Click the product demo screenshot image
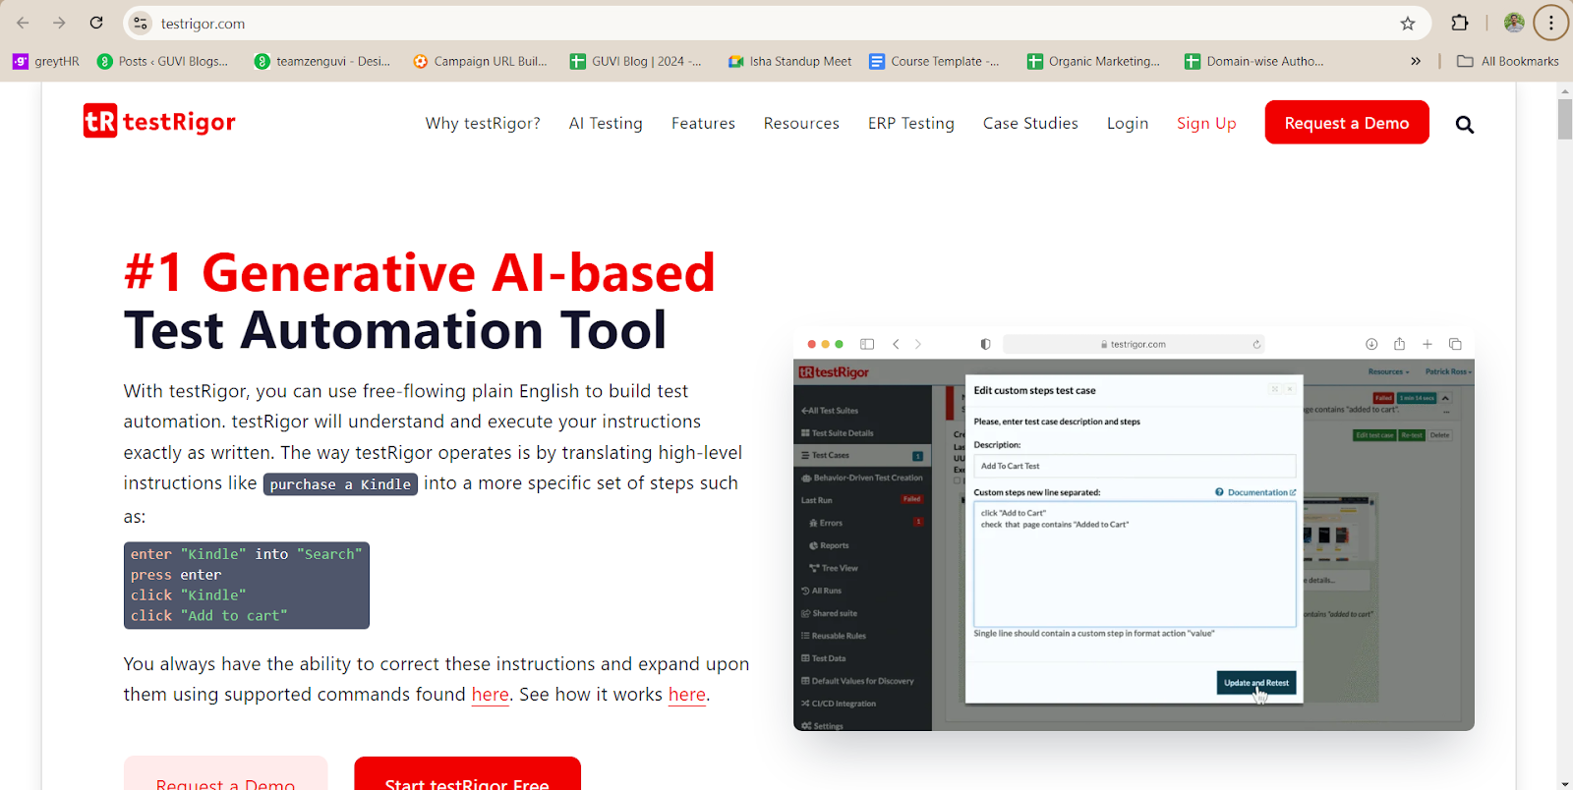Viewport: 1573px width, 790px height. pos(1134,530)
